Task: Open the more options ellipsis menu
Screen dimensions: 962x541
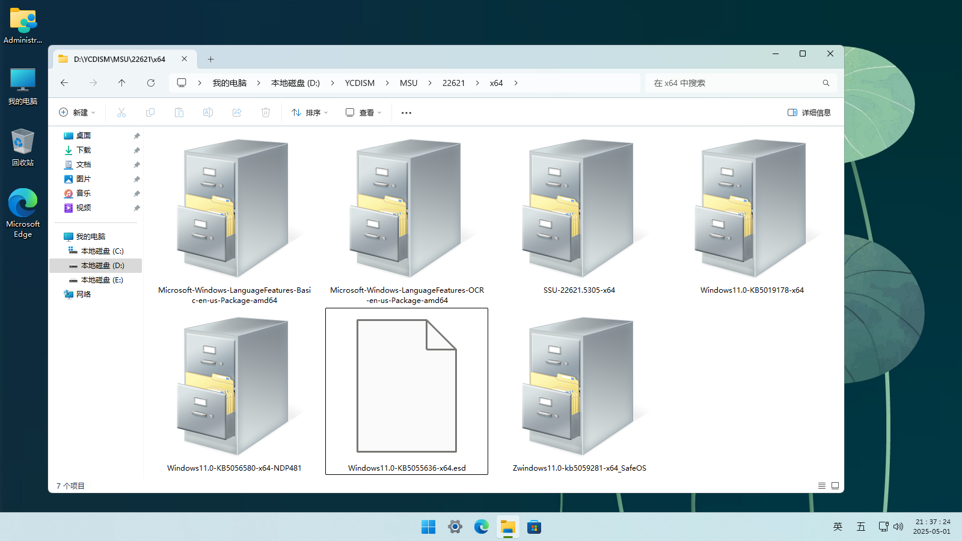Action: tap(406, 112)
